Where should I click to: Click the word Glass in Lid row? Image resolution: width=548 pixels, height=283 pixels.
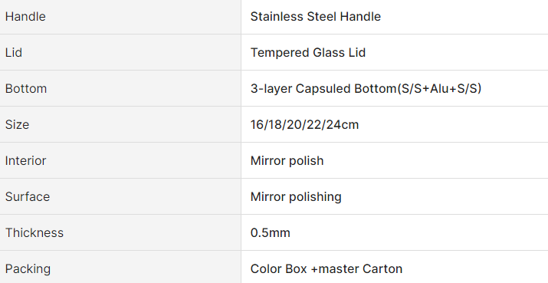(329, 52)
